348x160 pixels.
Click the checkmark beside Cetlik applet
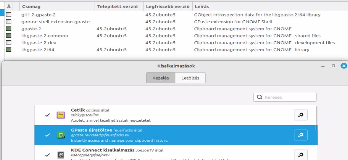click(x=48, y=115)
